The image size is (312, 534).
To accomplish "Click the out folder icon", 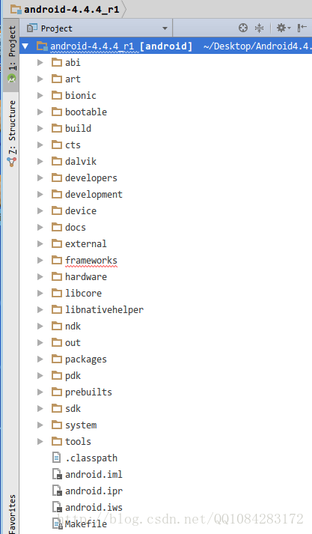I will point(57,342).
